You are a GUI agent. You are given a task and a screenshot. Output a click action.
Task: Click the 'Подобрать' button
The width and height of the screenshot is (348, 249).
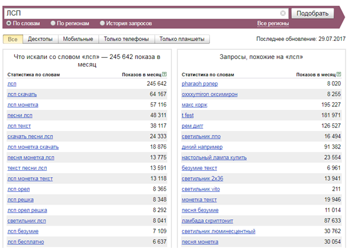coord(312,13)
